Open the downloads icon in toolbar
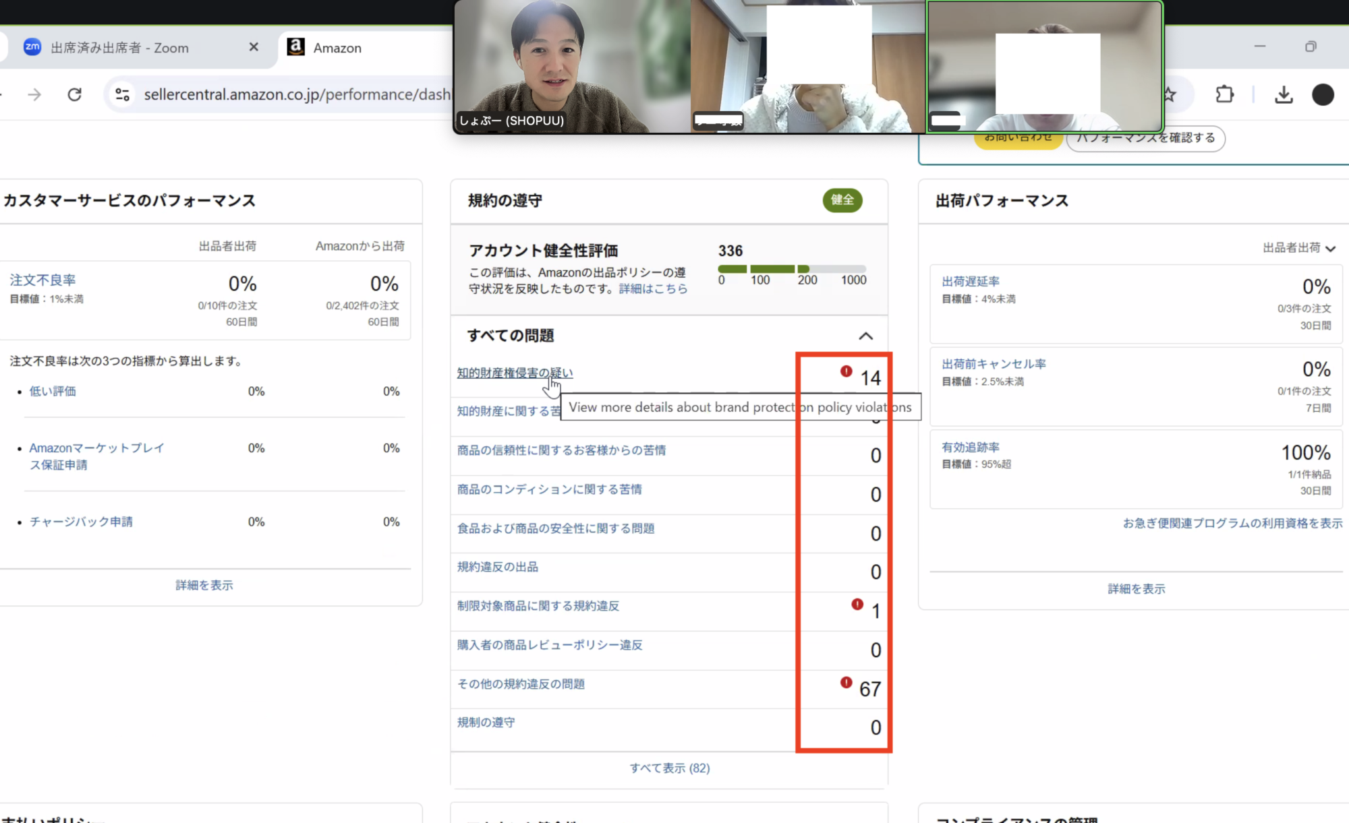1349x823 pixels. coord(1284,94)
